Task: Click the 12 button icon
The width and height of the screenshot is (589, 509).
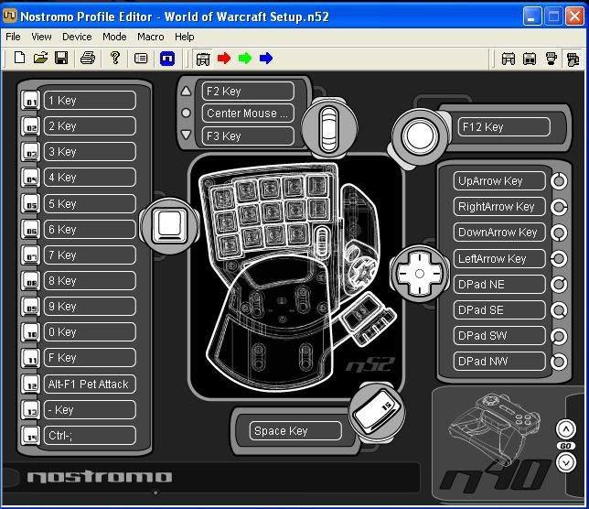Action: (31, 384)
